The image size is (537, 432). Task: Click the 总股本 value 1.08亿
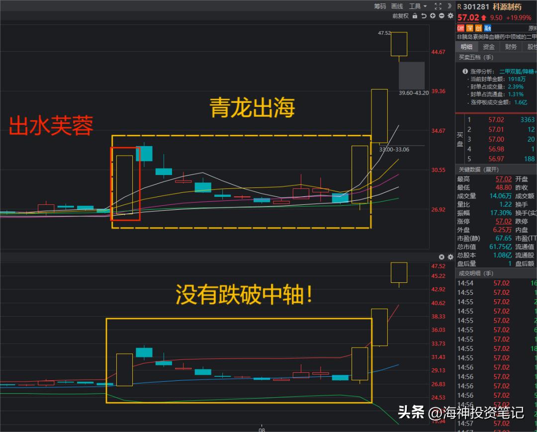coord(502,256)
